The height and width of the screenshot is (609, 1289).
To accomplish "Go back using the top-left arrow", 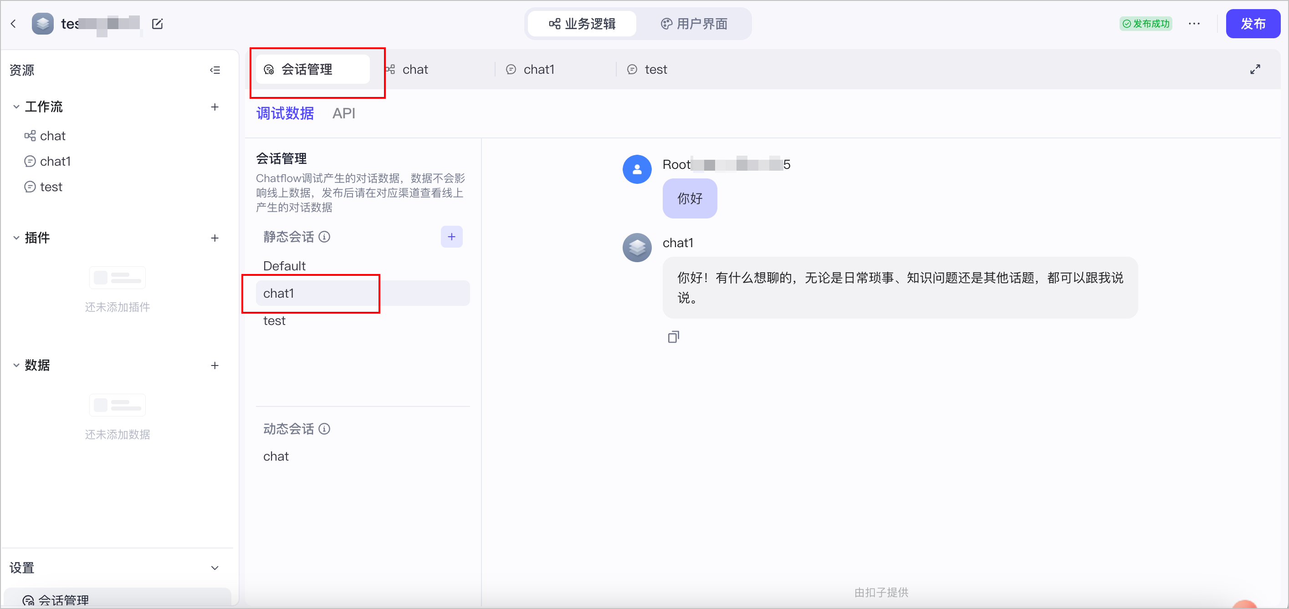I will tap(14, 24).
